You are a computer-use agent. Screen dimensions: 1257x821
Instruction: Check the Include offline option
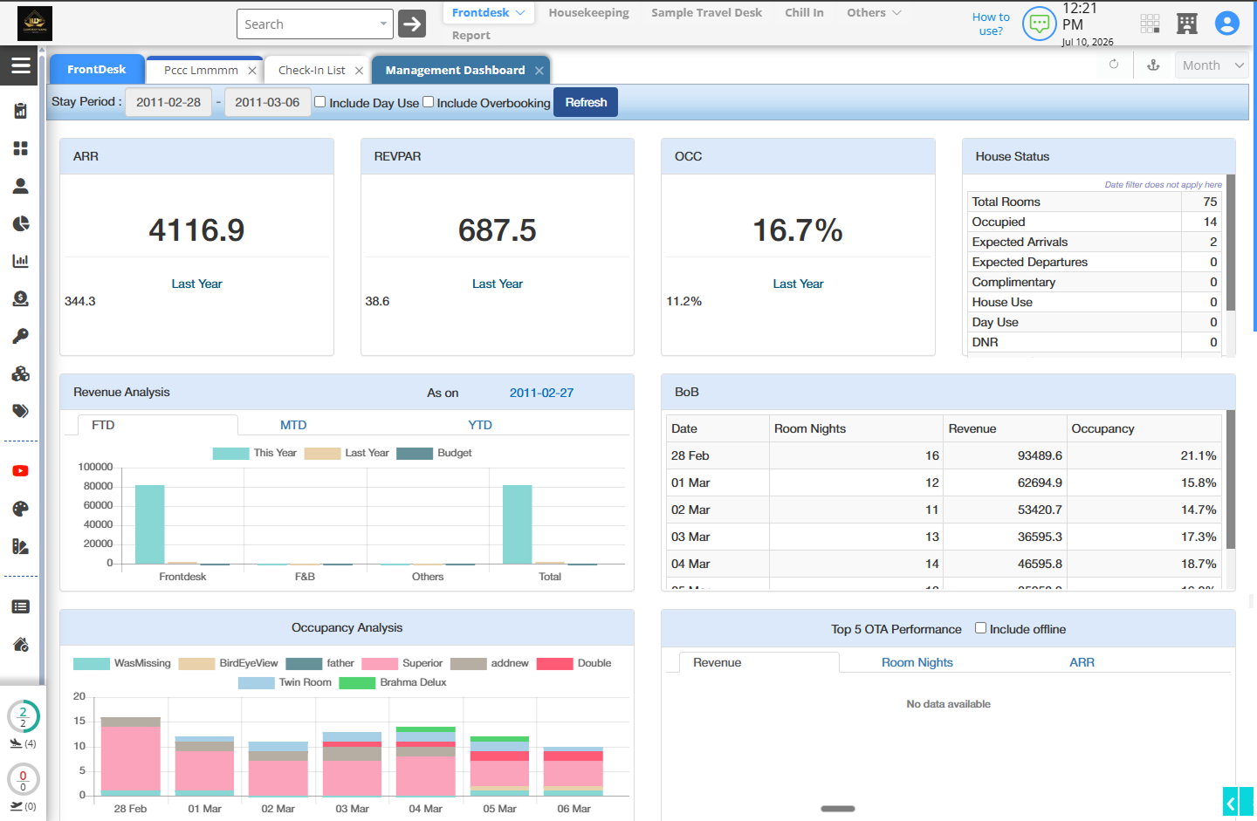click(x=980, y=628)
